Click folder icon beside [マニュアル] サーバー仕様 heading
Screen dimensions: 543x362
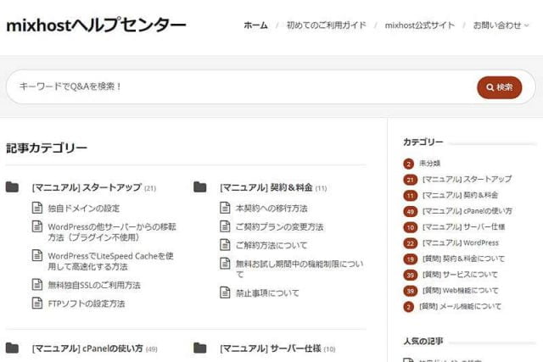pyautogui.click(x=200, y=348)
